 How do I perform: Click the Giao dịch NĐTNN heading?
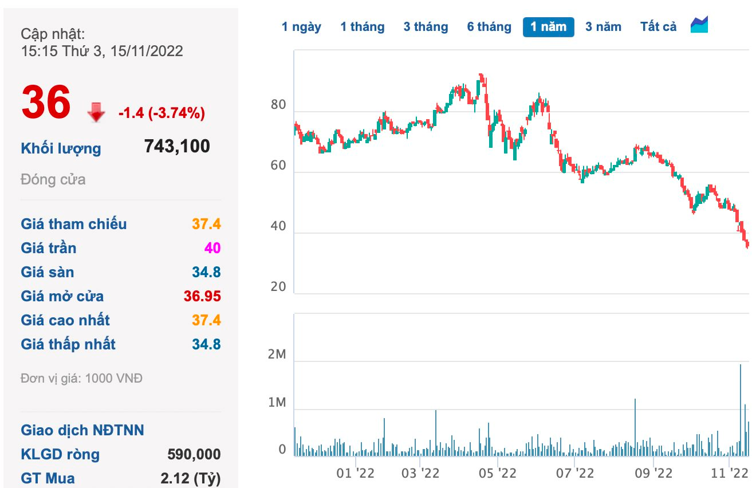coord(82,430)
